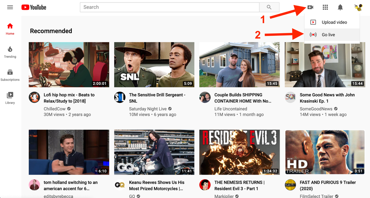
Task: Click the editsbyrebecca channel avatar
Action: pos(34,185)
